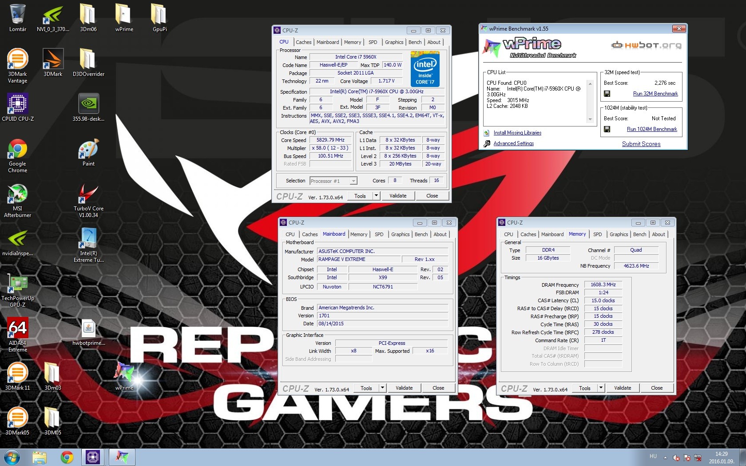
Task: Launch Intel(R) Extreme Tuning shortcut
Action: (x=88, y=245)
